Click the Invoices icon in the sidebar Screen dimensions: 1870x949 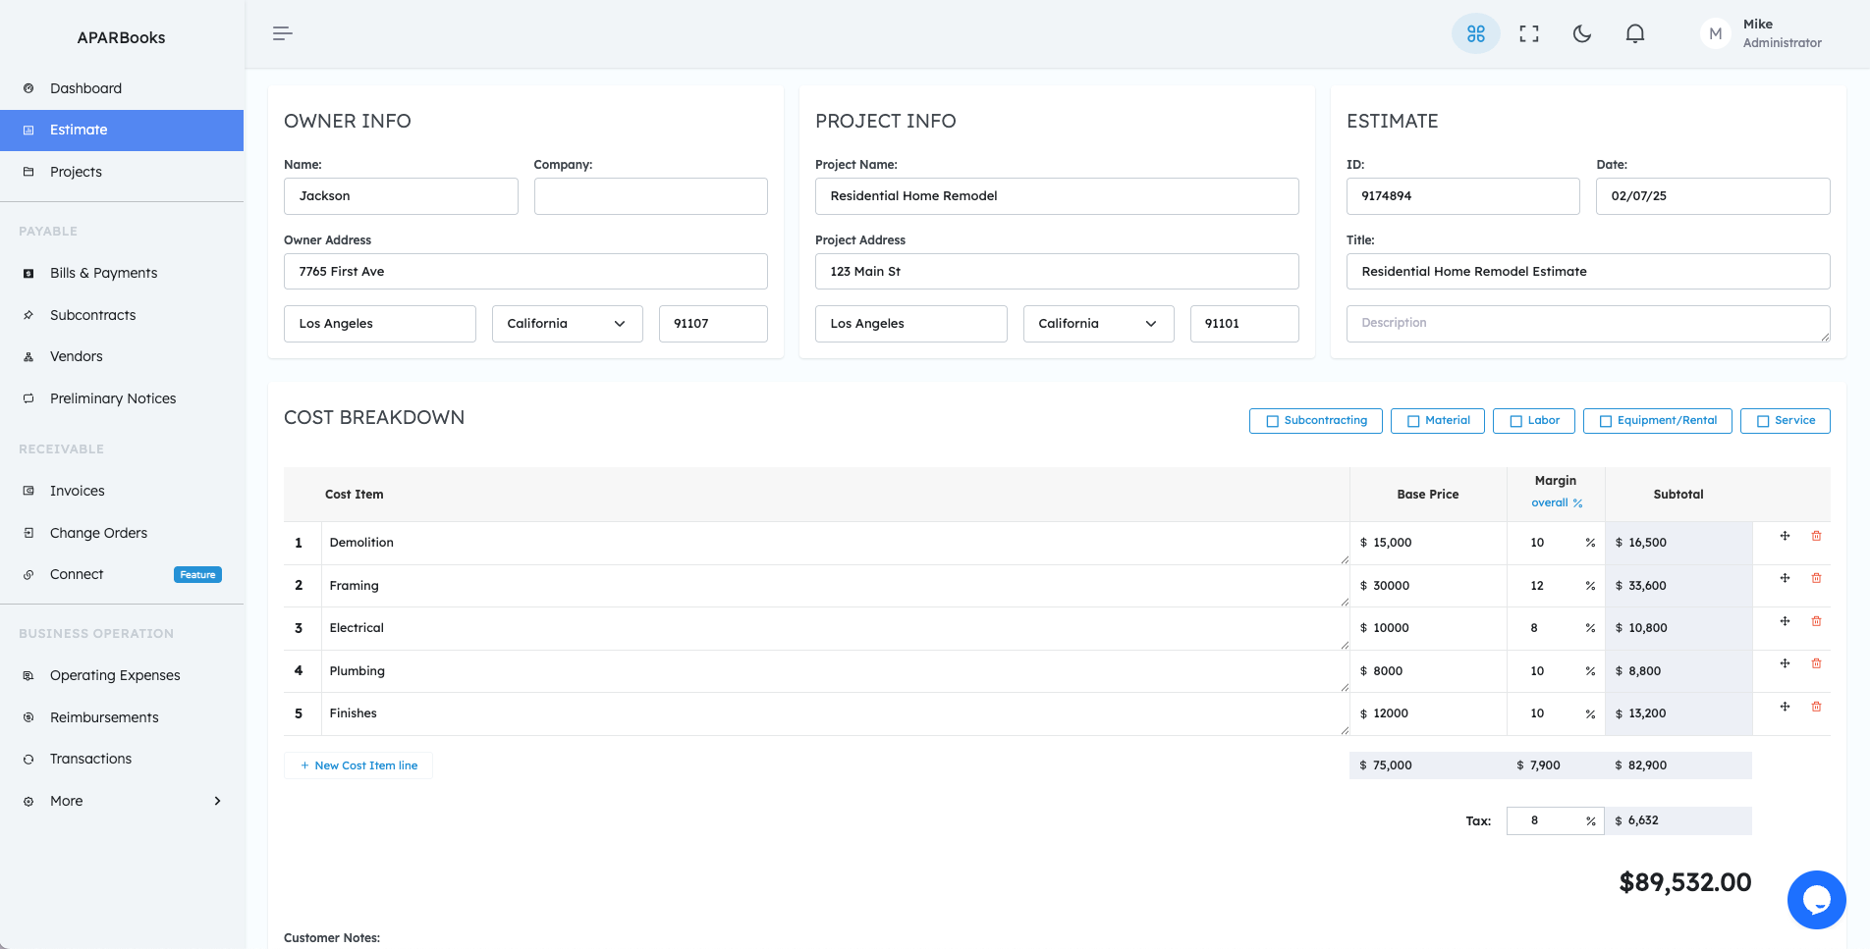click(x=28, y=491)
